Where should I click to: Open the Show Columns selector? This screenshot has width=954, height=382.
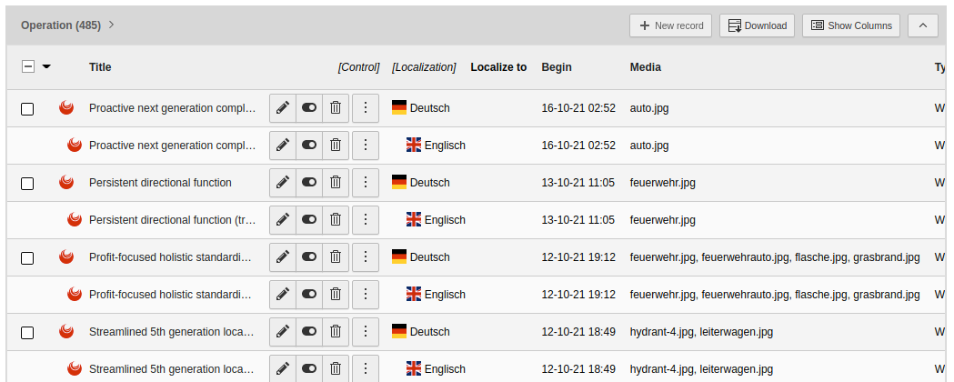(x=851, y=25)
